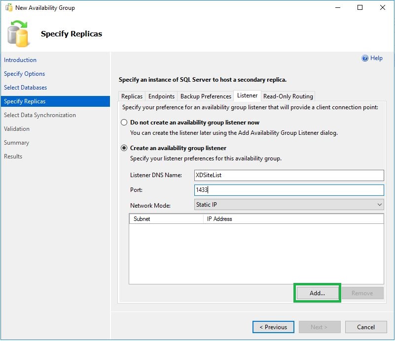Select 'Do not create an availability group listener now'
This screenshot has width=395, height=341.
point(123,122)
